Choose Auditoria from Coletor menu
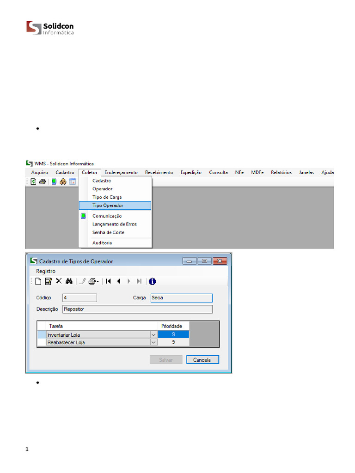This screenshot has width=355, height=473. coord(115,243)
